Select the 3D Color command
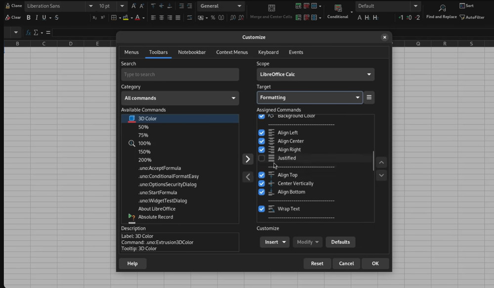Image resolution: width=494 pixels, height=288 pixels. pos(147,119)
